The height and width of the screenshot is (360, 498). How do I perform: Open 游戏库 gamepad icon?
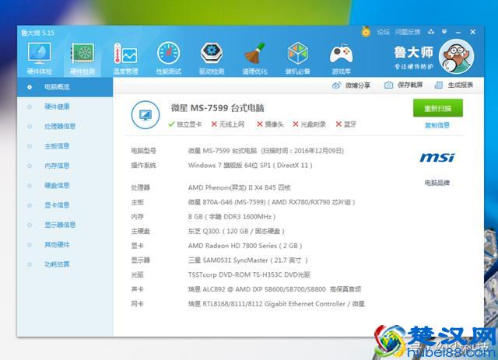[341, 58]
